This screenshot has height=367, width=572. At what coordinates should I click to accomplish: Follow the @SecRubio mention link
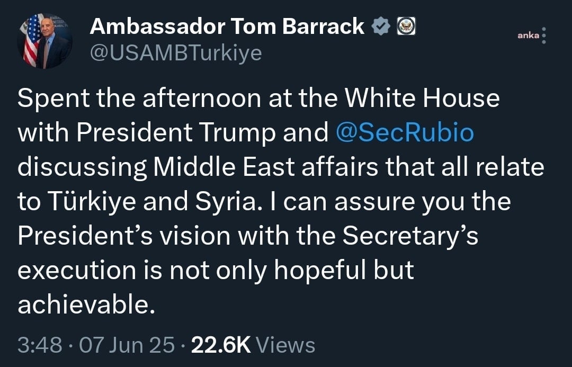405,132
